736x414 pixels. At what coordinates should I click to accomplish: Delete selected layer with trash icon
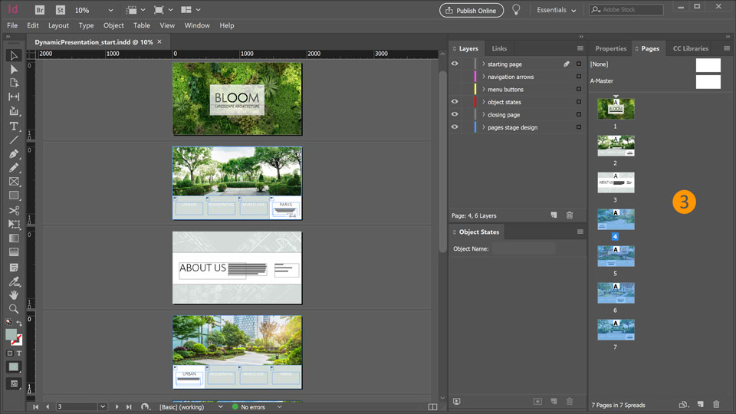[569, 215]
